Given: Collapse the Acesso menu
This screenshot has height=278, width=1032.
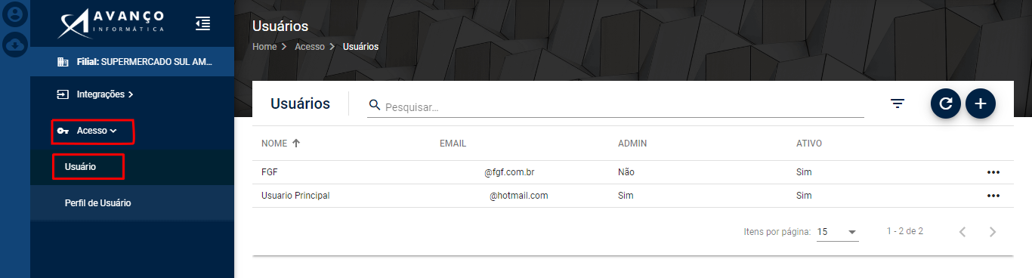Looking at the screenshot, I should (93, 131).
